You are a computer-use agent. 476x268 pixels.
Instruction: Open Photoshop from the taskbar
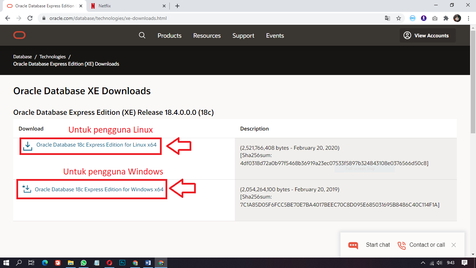(122, 263)
